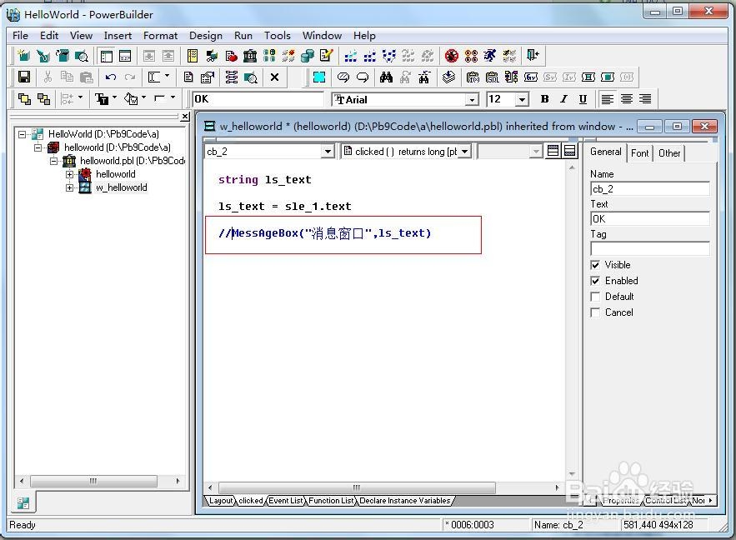This screenshot has height=540, width=736.
Task: Switch to Declare Instance Variables tab
Action: click(x=404, y=501)
